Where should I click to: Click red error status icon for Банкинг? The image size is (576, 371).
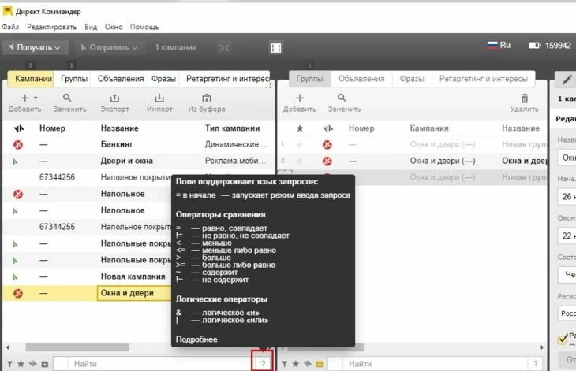[18, 145]
